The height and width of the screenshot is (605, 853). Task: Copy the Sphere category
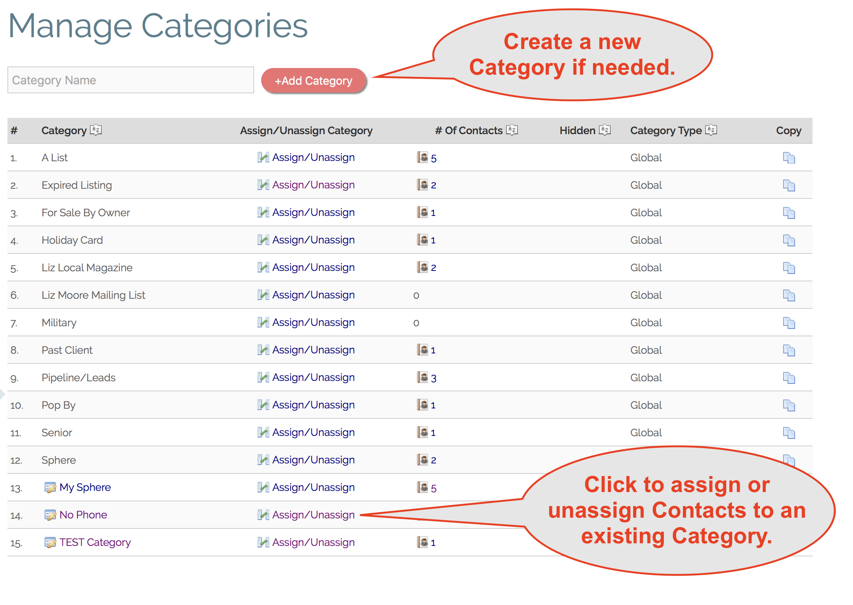[x=789, y=460]
